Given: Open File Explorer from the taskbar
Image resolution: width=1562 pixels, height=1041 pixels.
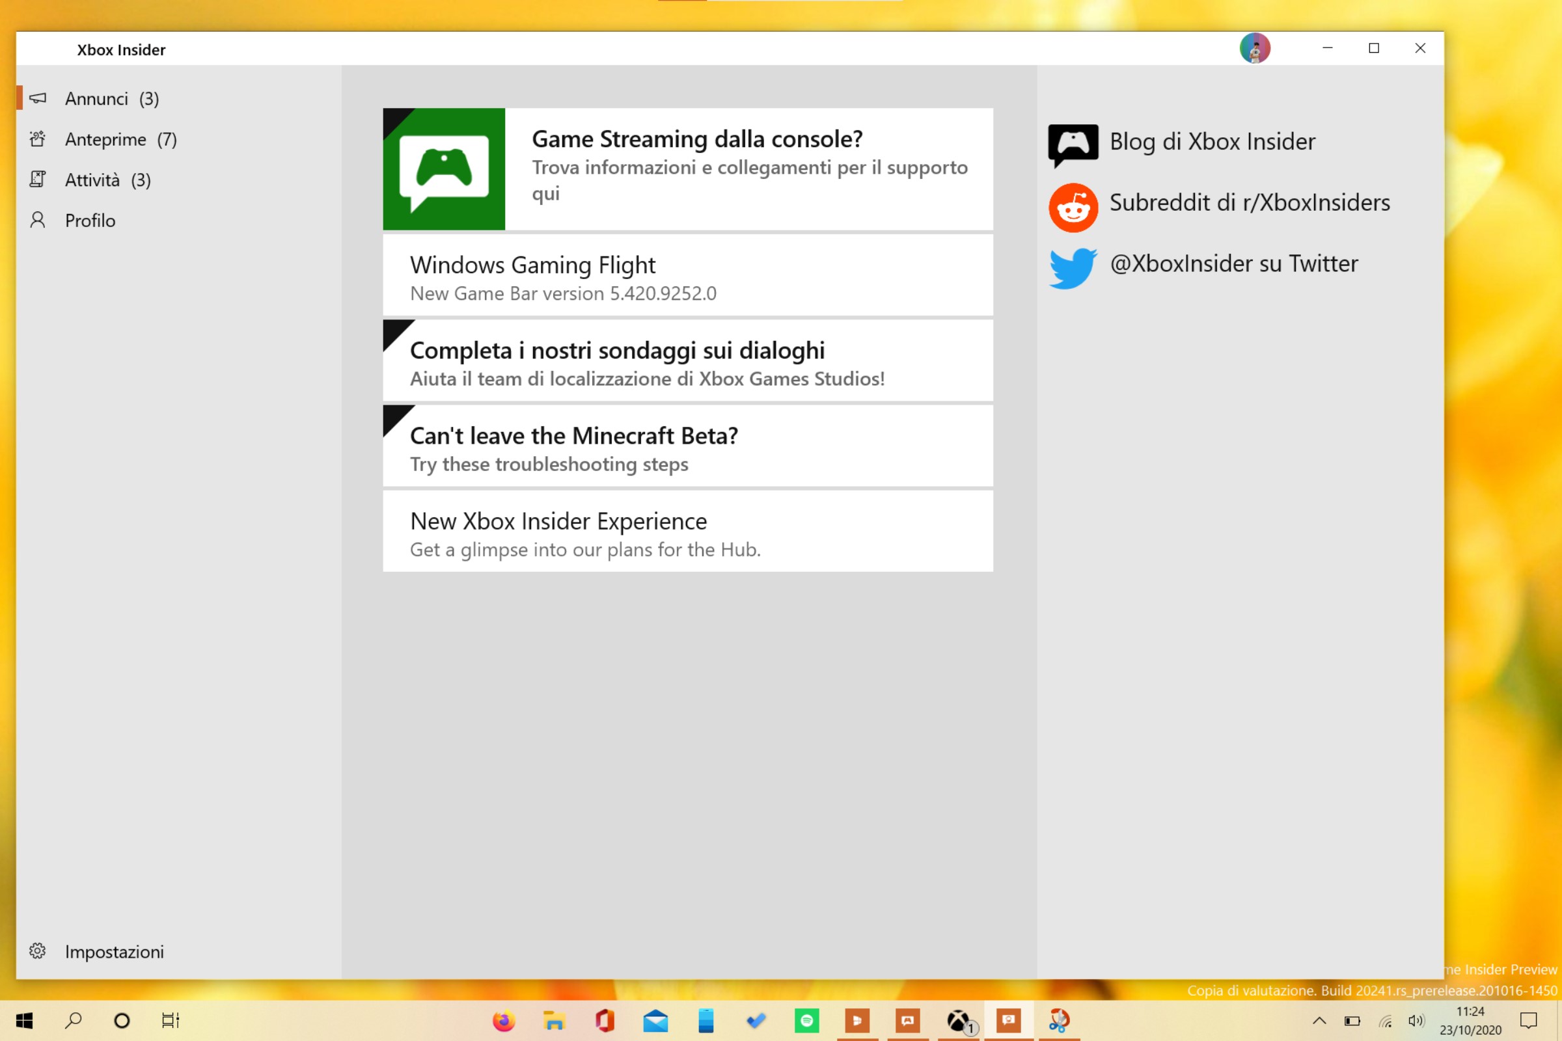Looking at the screenshot, I should [x=555, y=1020].
